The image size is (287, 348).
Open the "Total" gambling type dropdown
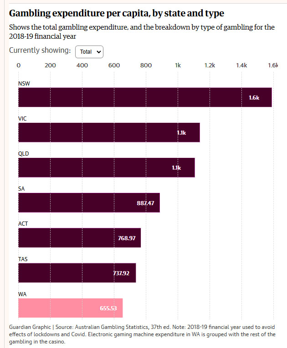pos(89,52)
